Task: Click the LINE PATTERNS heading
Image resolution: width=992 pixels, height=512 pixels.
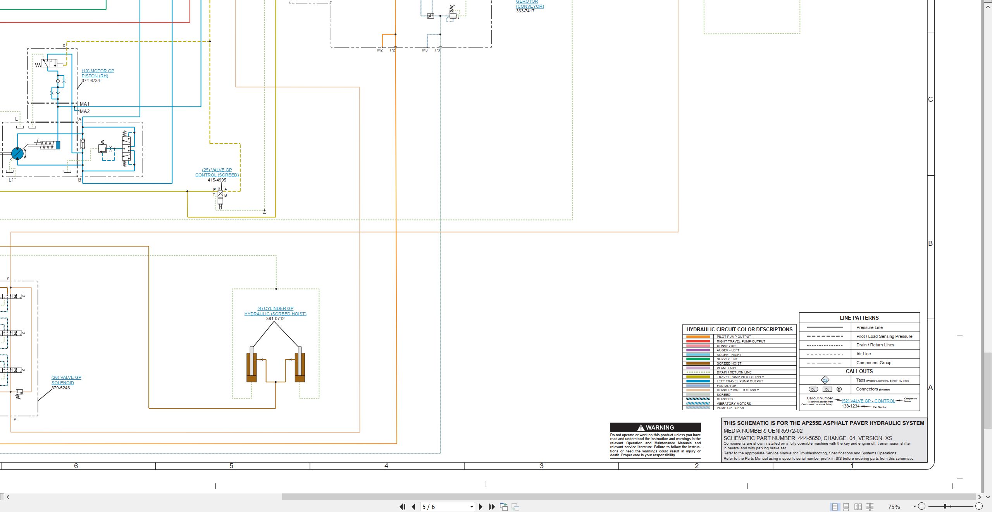Action: coord(859,318)
